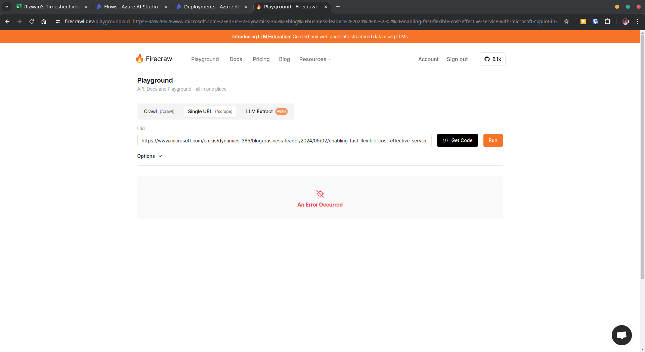The width and height of the screenshot is (645, 352).
Task: Open the yellow extension icon in toolbar
Action: click(583, 21)
